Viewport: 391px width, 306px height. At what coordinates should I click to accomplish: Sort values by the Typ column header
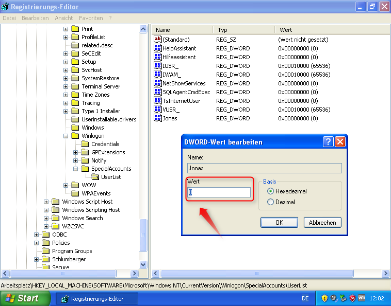click(244, 30)
